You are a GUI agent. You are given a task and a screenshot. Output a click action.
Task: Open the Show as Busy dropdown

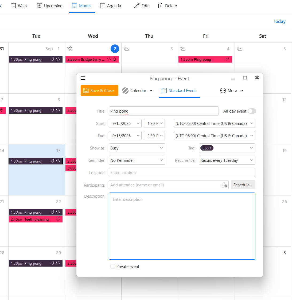coord(137,148)
